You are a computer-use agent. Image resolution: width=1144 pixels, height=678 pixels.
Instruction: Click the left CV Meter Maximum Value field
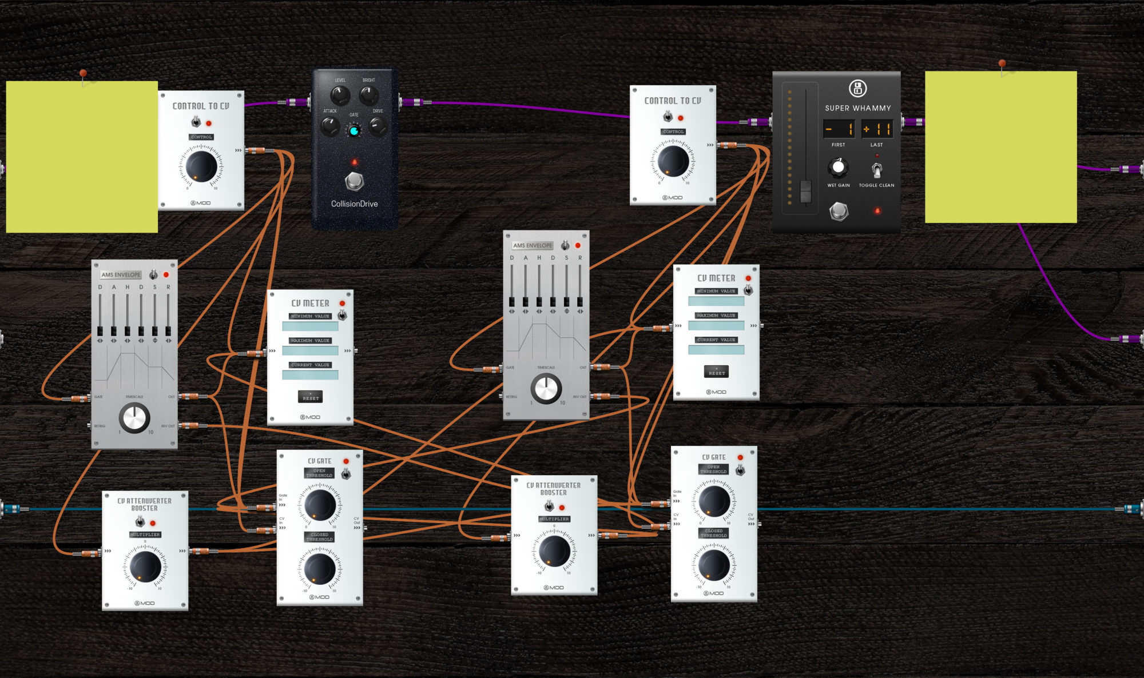click(x=310, y=351)
